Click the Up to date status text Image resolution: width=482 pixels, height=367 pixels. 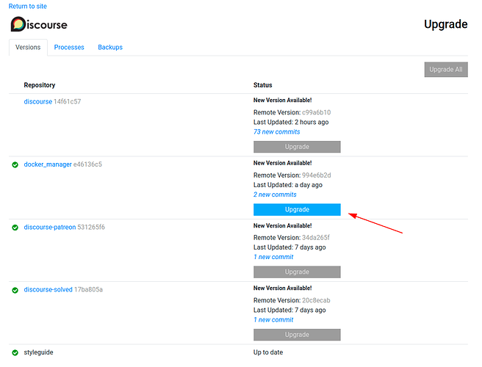point(268,352)
